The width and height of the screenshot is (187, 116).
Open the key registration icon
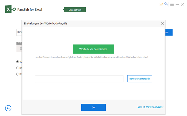166,4
